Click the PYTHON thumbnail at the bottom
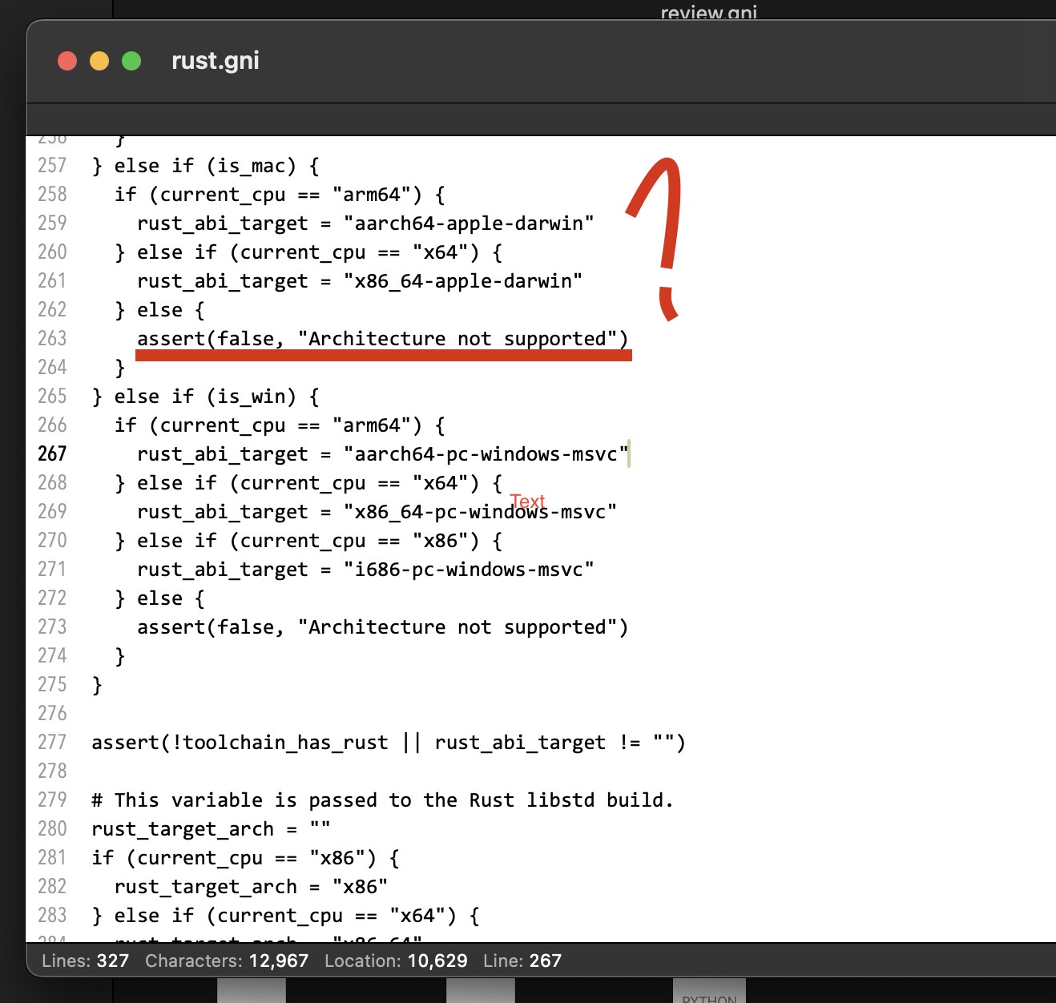The width and height of the screenshot is (1056, 1003). coord(708,993)
